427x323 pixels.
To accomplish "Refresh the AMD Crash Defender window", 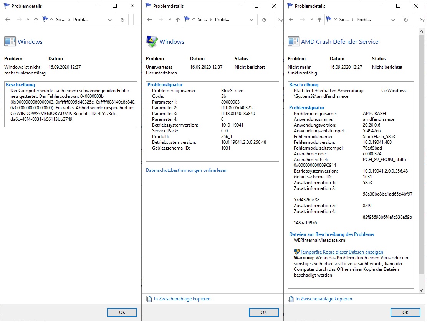I will tap(405, 20).
